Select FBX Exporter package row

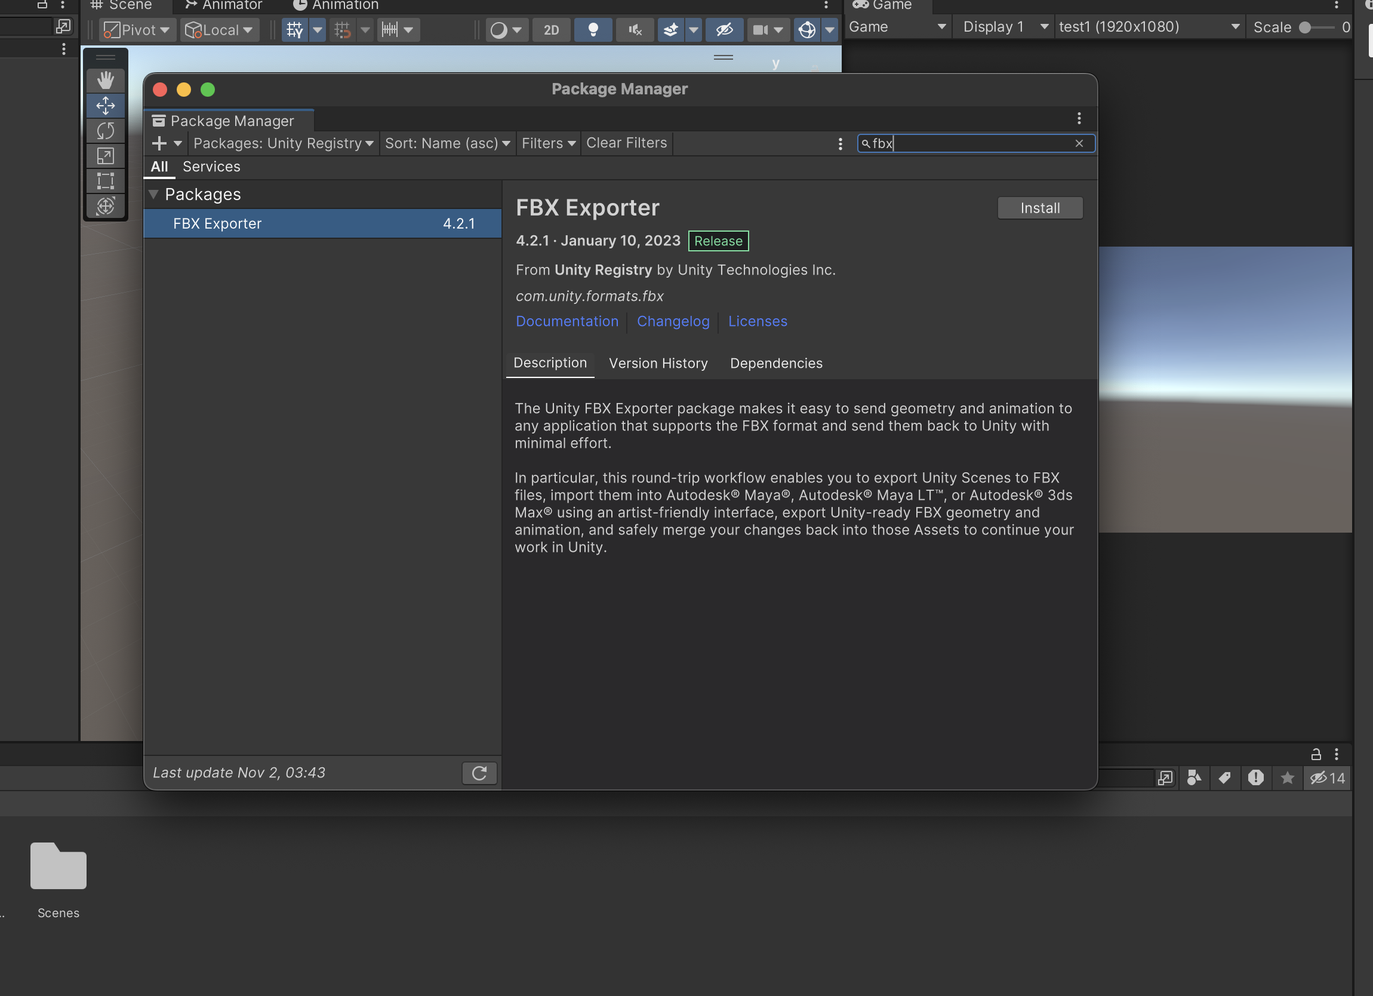point(323,223)
